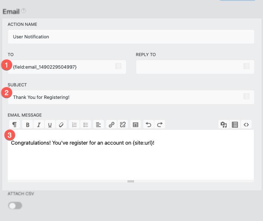Viewport: 263px width, 221px height.
Task: Open the insert media button
Action: click(x=223, y=125)
